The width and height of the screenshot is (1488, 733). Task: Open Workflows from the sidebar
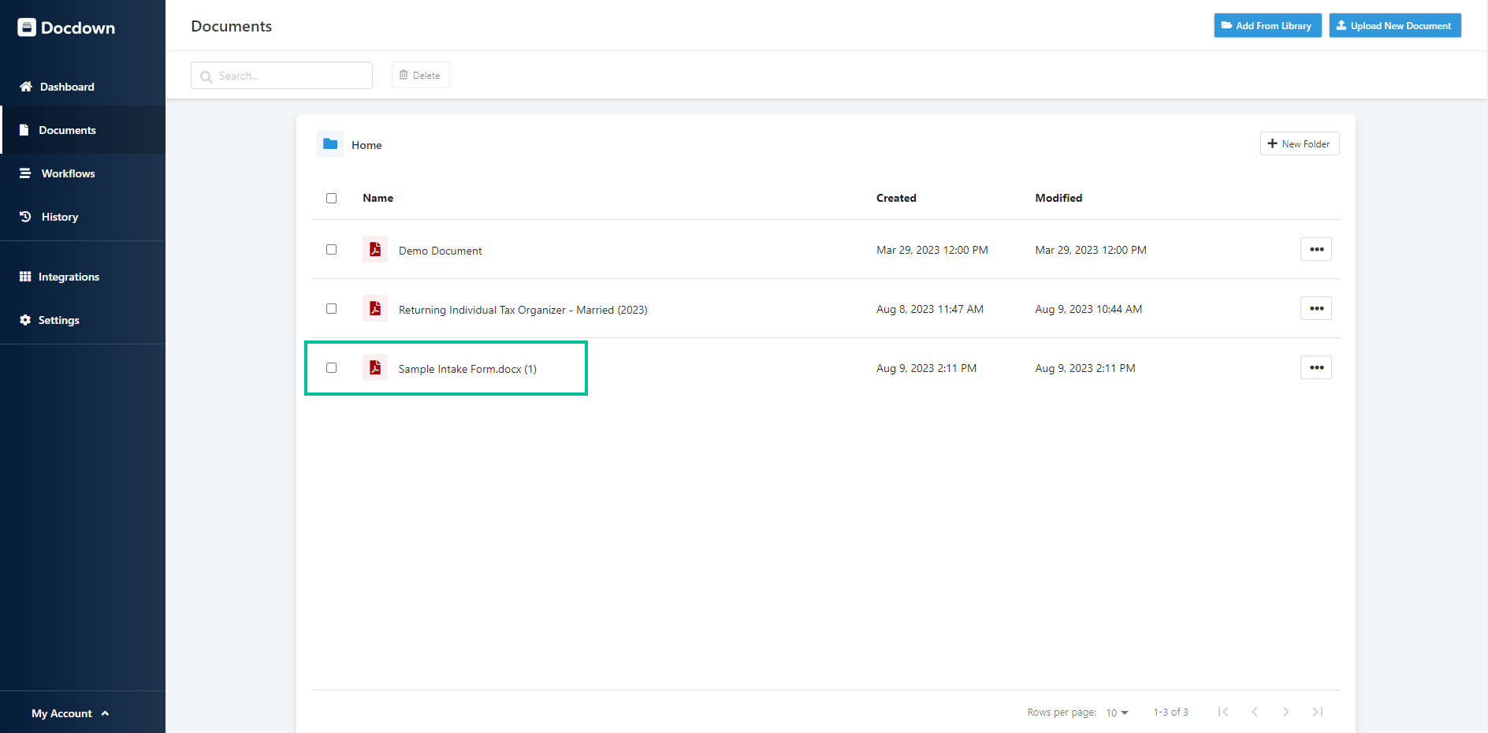(67, 173)
